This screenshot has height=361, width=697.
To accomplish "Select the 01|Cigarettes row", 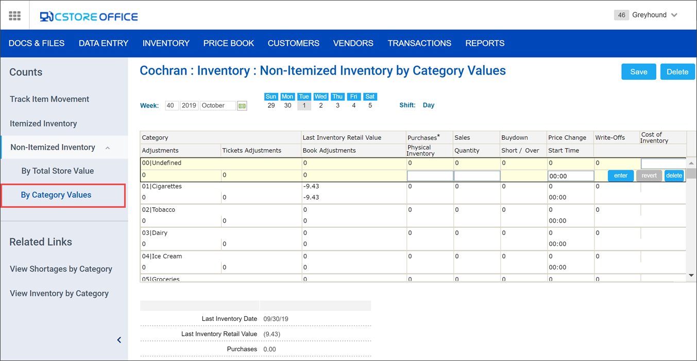I will (413, 192).
